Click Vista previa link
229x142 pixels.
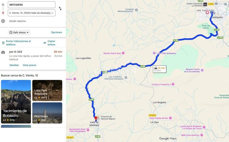29,65
